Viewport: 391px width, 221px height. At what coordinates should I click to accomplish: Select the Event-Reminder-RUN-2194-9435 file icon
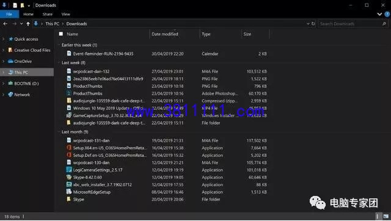pos(69,53)
